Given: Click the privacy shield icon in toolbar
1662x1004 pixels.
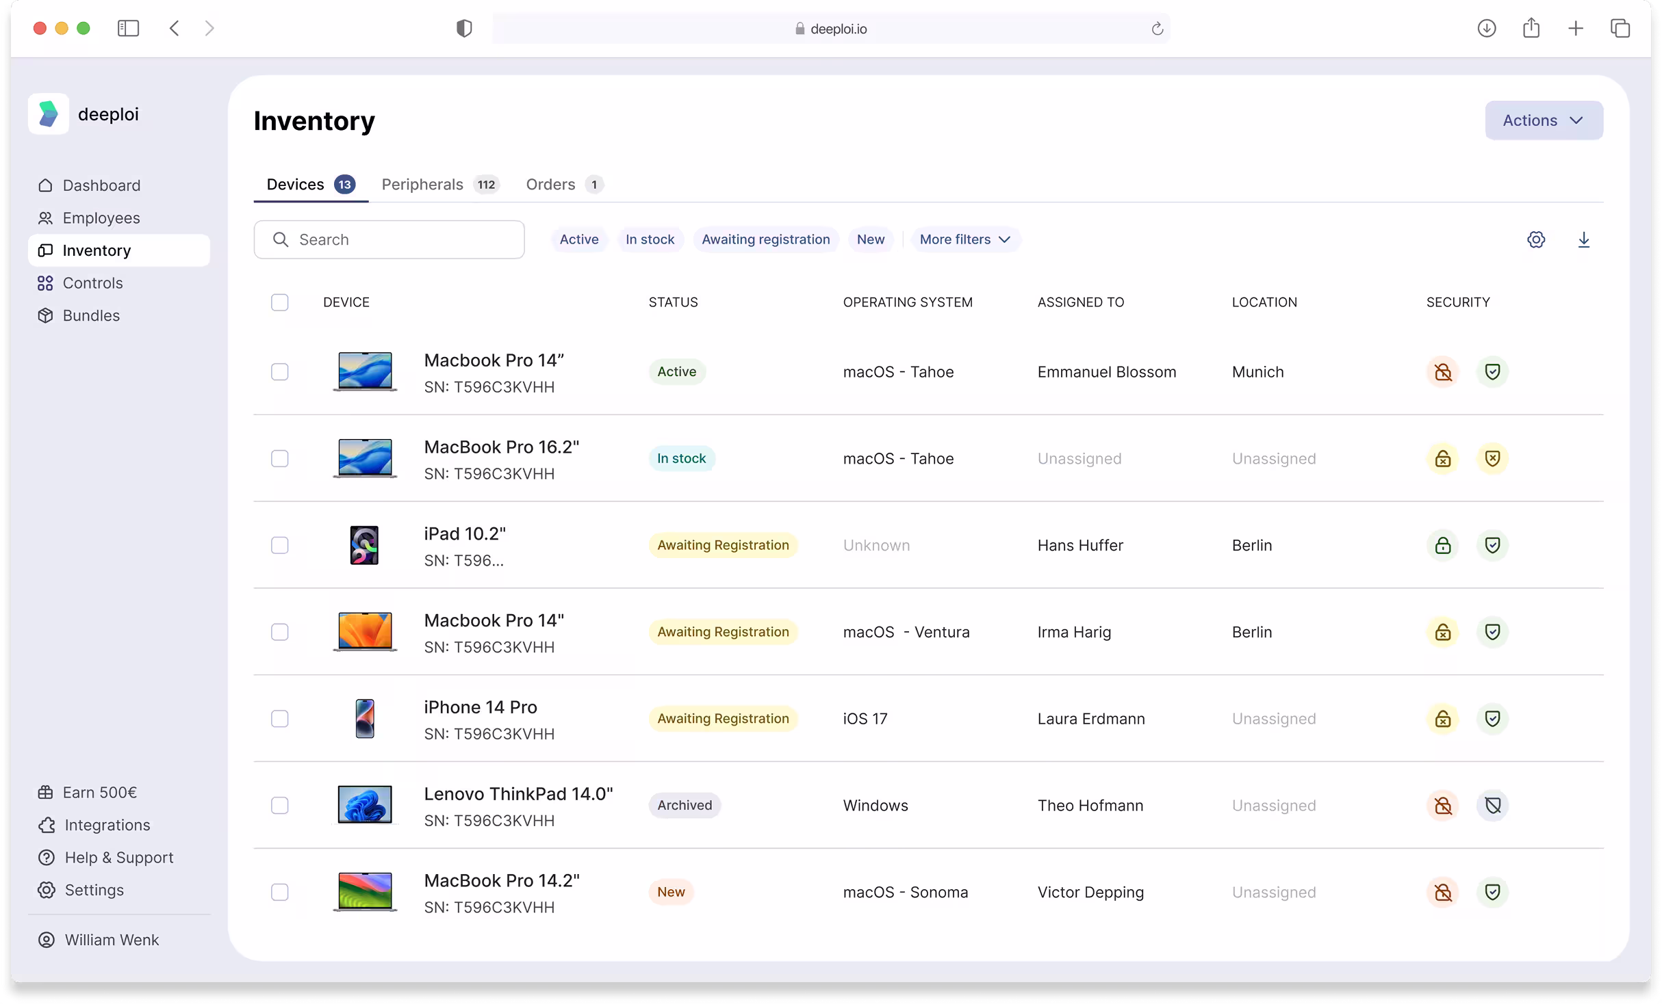Looking at the screenshot, I should tap(464, 28).
